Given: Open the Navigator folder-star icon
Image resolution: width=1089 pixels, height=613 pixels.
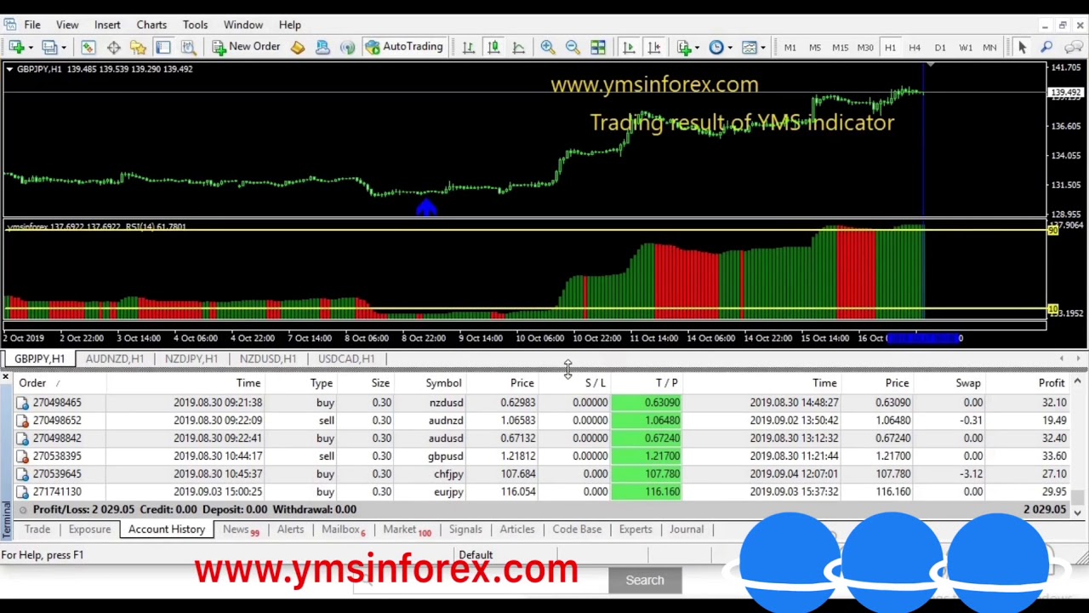Looking at the screenshot, I should coord(138,47).
